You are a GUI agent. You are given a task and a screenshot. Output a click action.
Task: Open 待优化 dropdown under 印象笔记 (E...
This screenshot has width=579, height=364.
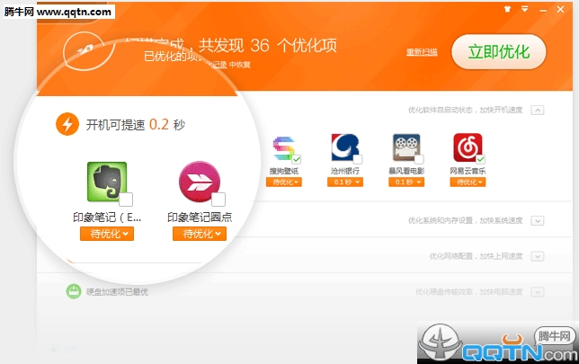[x=107, y=234]
